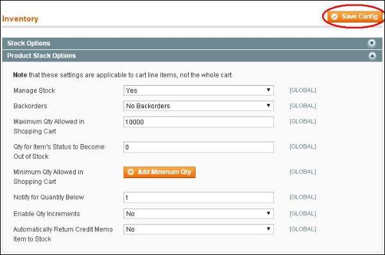
Task: Focus the Notify for Quantity Below field
Action: 198,197
